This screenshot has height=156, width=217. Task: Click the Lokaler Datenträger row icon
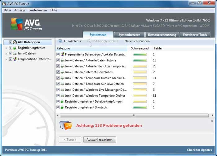click(63, 54)
